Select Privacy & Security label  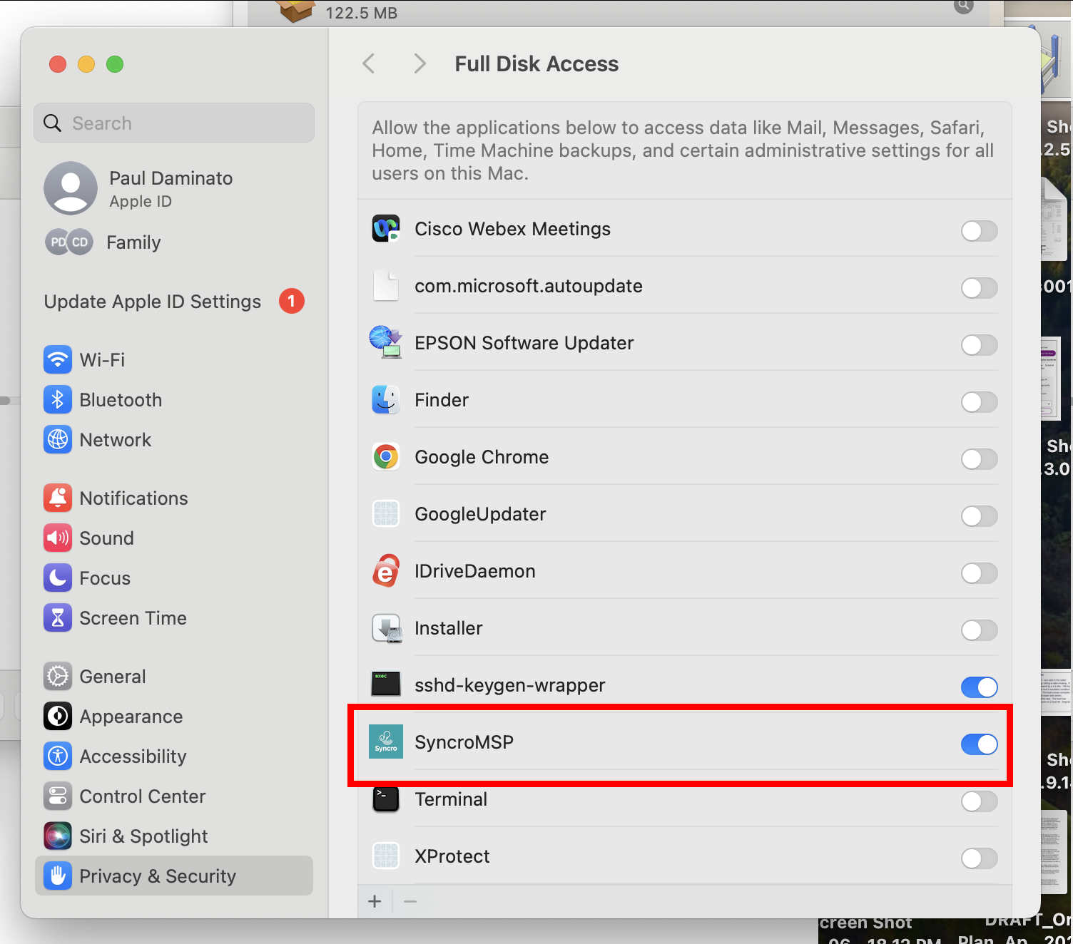tap(158, 876)
